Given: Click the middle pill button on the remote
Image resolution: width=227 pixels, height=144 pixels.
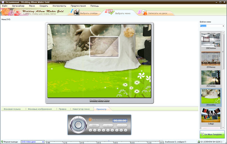Looking at the screenshot, I should pyautogui.click(x=108, y=125).
